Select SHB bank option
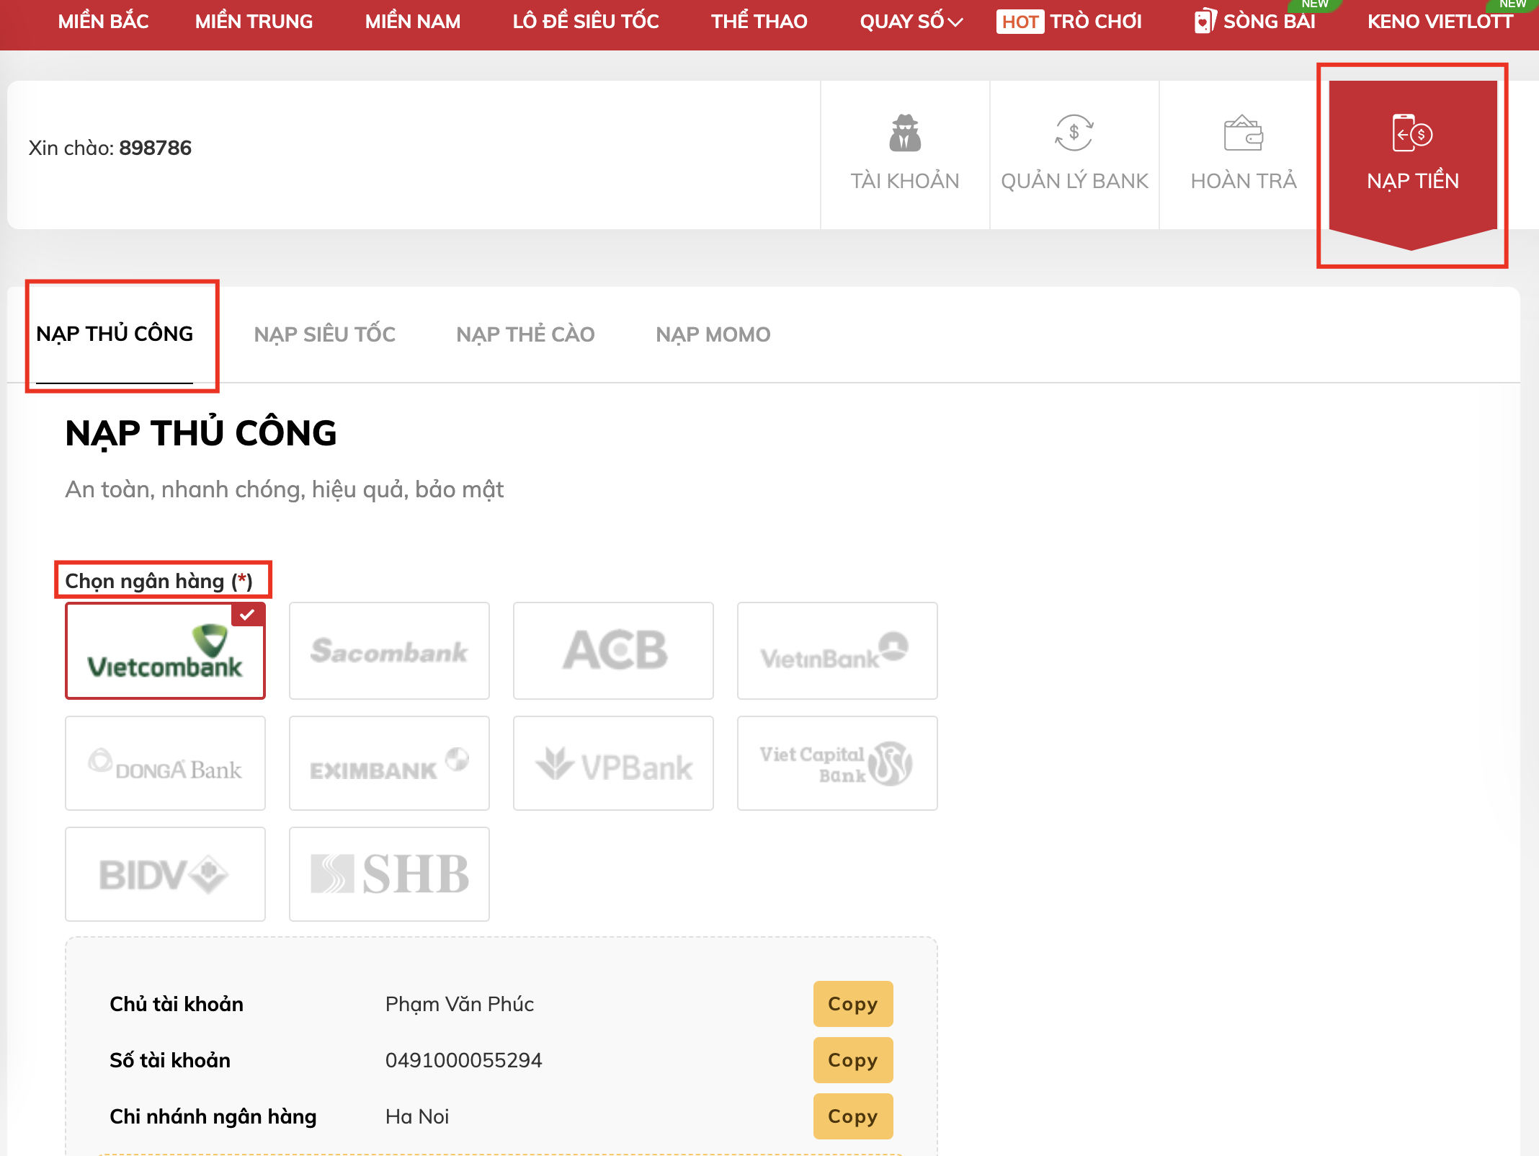This screenshot has width=1539, height=1156. pos(389,874)
